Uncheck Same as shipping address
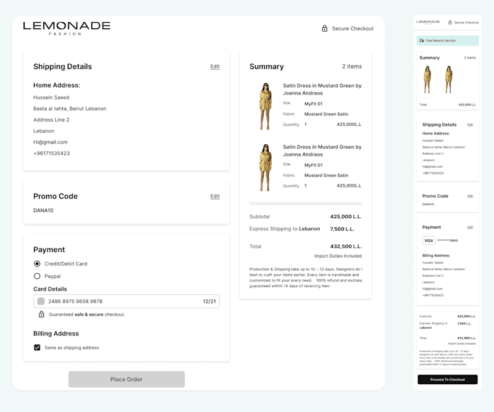494x412 pixels. pyautogui.click(x=37, y=347)
